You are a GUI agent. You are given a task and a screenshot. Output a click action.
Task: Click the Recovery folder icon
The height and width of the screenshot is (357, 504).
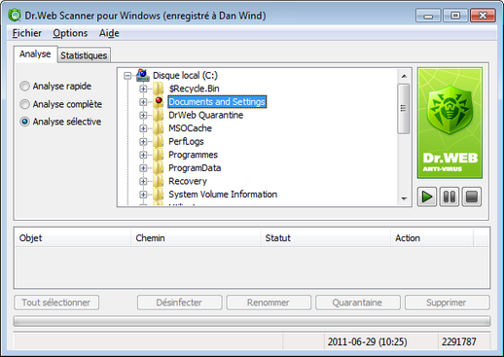pos(159,181)
